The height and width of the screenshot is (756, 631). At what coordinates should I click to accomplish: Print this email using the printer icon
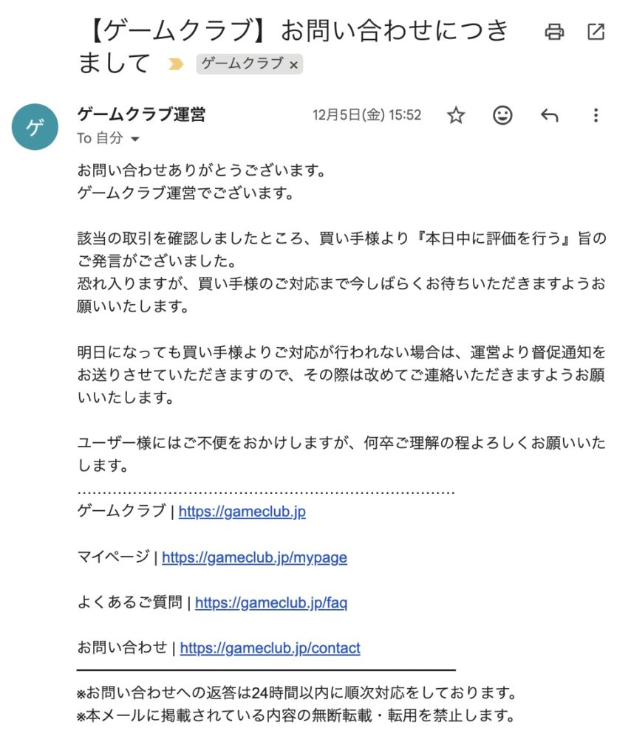pos(554,32)
